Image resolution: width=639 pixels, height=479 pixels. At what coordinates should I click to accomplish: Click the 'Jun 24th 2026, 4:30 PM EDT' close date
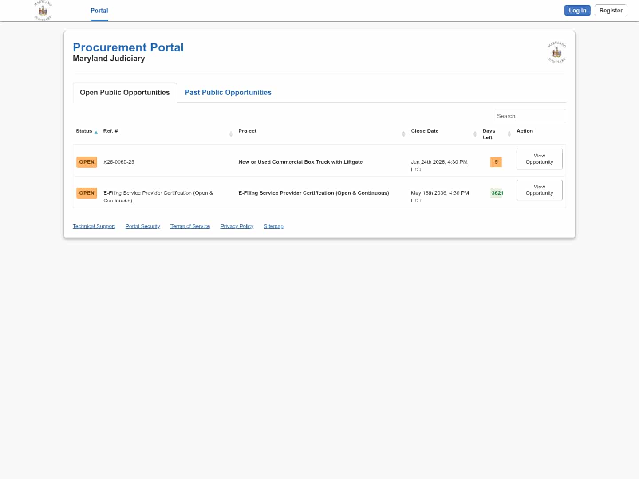point(439,165)
